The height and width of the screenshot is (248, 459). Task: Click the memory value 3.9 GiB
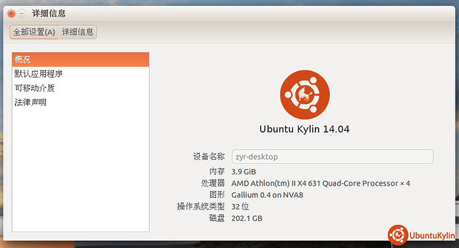click(x=243, y=172)
